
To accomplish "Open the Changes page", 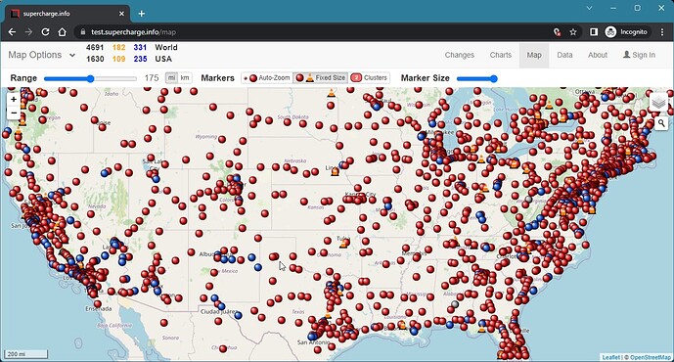I will click(460, 55).
